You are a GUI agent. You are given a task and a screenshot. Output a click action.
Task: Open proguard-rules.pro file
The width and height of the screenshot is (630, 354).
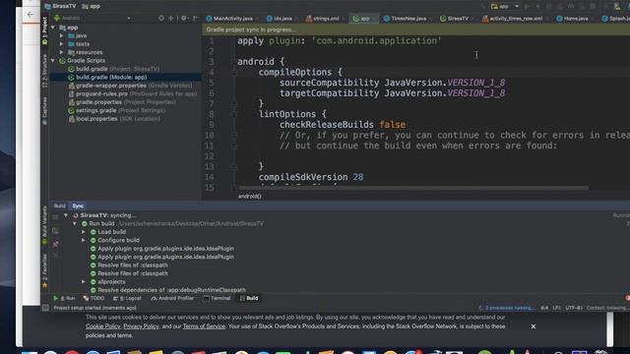point(133,94)
